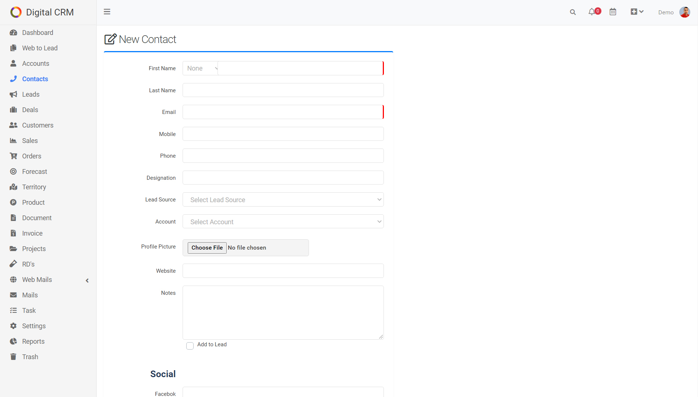The width and height of the screenshot is (698, 397).
Task: Click the Dashboard gauge icon
Action: tap(14, 33)
